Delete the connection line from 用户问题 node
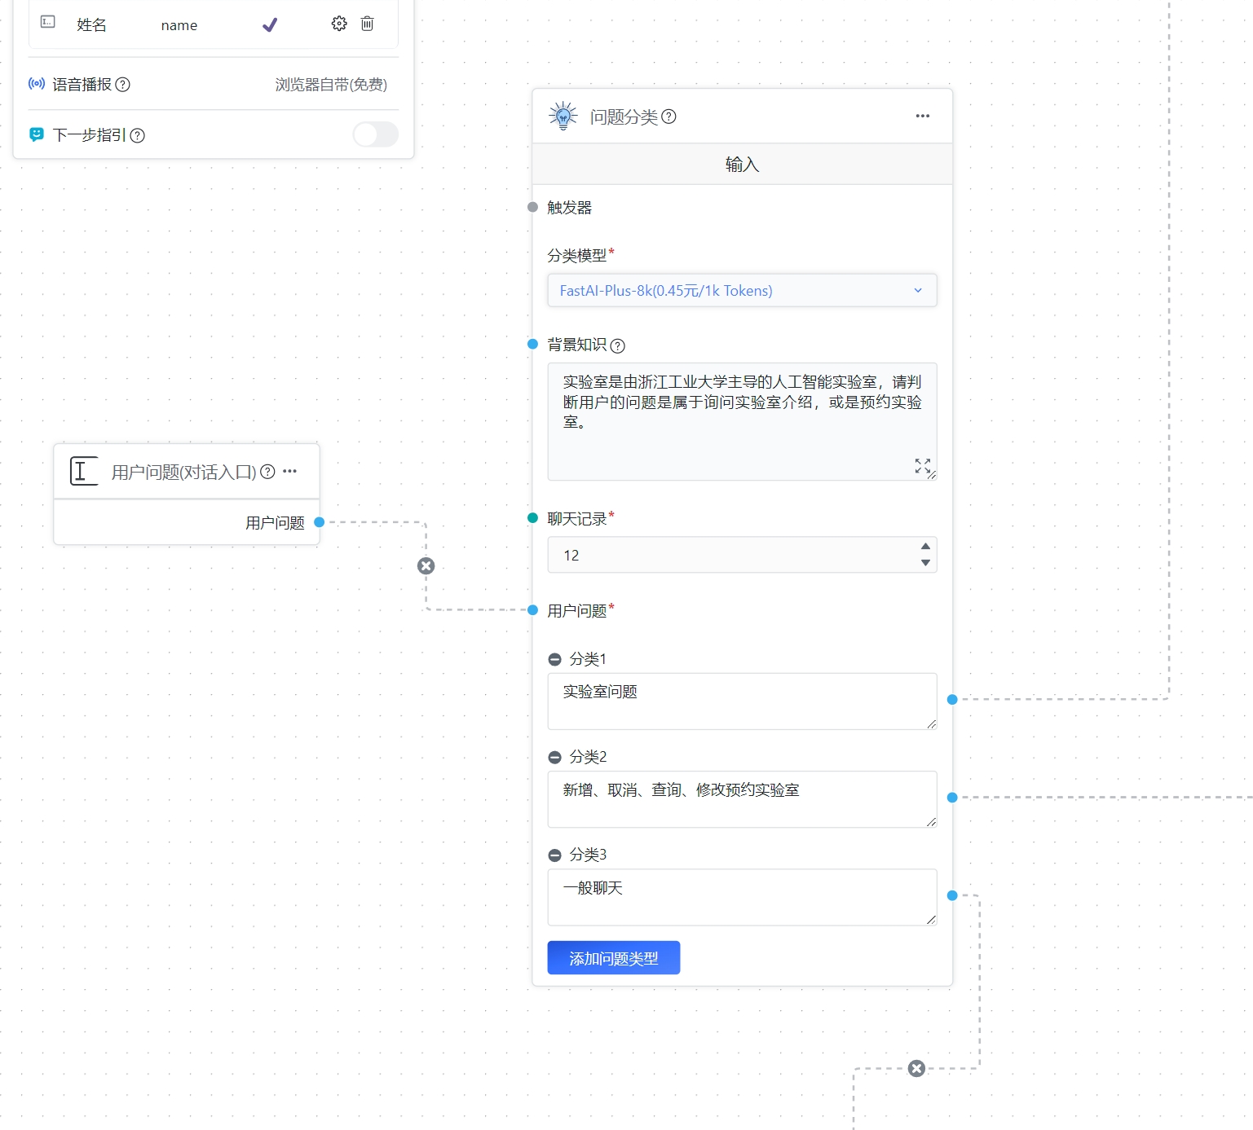This screenshot has height=1130, width=1253. 426,566
